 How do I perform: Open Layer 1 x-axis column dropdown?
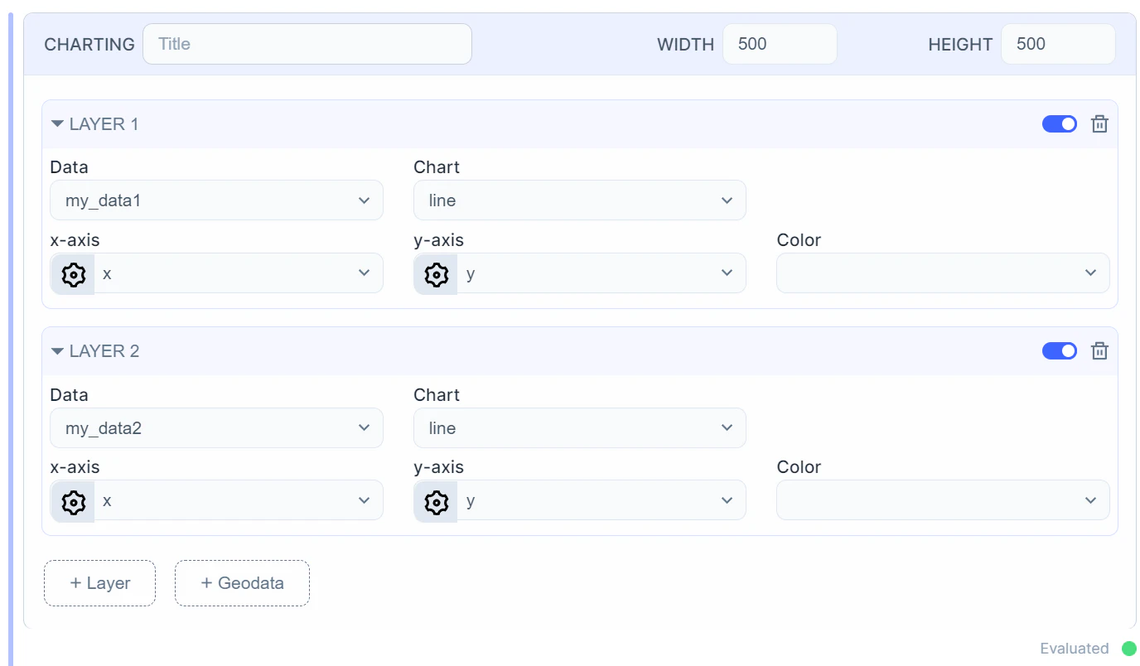coord(239,273)
